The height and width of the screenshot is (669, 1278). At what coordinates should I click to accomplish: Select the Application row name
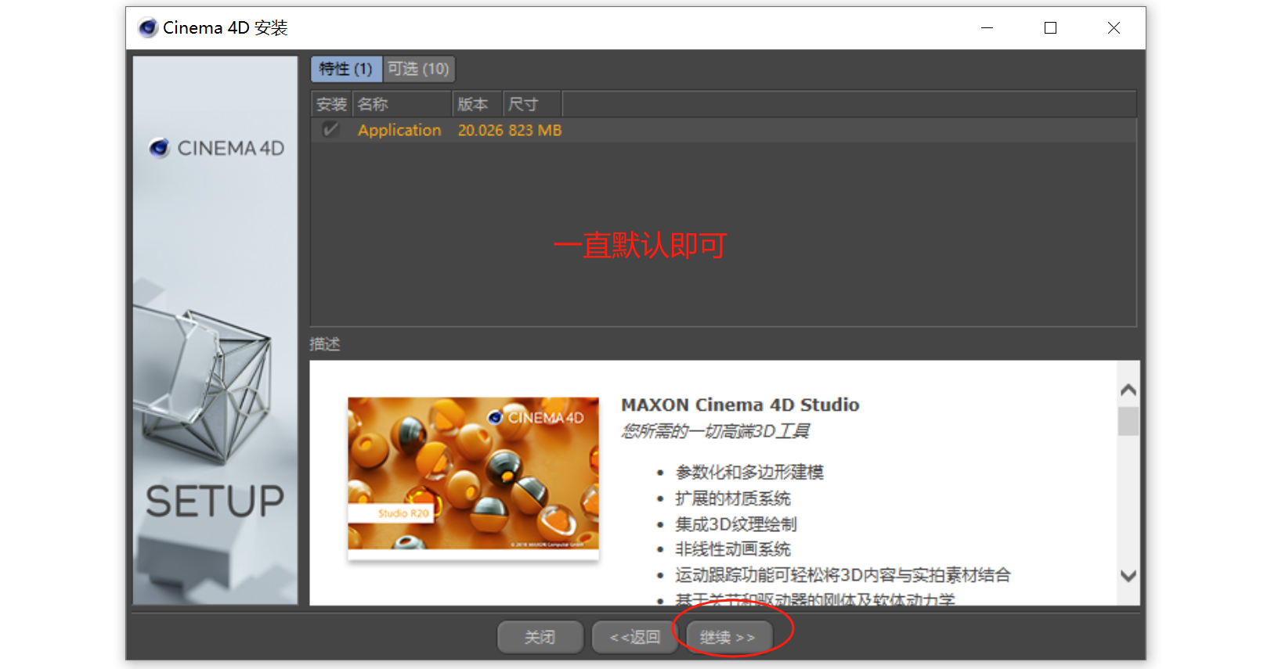click(x=399, y=131)
